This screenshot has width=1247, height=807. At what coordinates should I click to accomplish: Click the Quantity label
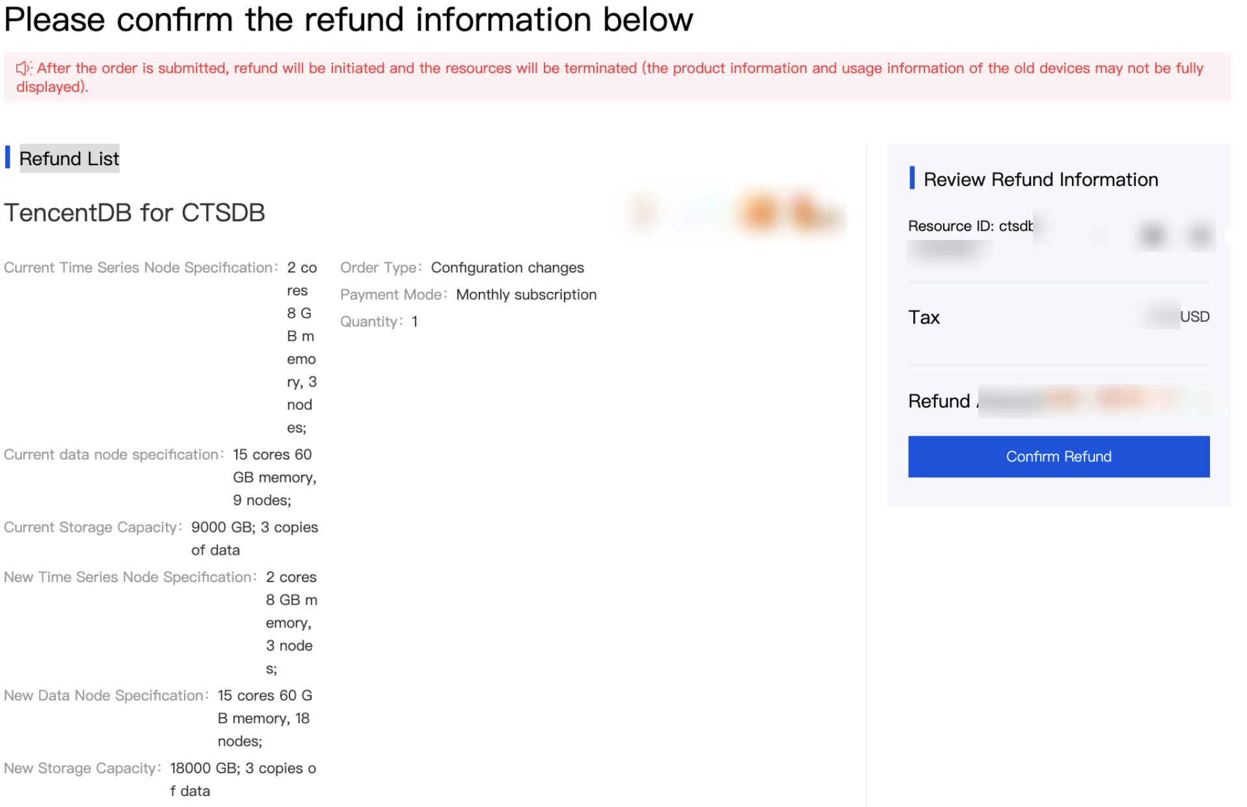(371, 322)
